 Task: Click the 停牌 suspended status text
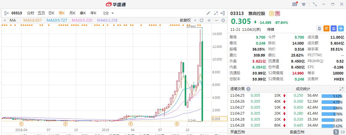click(270, 29)
